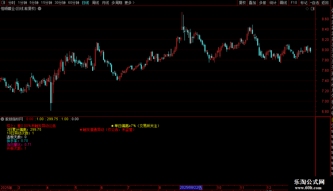Image resolution: width=333 pixels, height=191 pixels.
Task: Click month 7 on the time axis
Action: pos(128,187)
